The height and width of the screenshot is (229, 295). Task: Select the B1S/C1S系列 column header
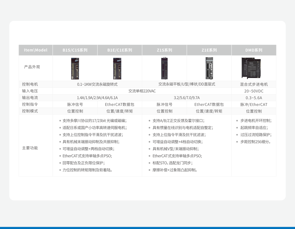(75, 50)
